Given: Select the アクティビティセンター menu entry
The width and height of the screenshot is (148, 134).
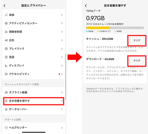Looking at the screenshot, I should click(34, 23).
